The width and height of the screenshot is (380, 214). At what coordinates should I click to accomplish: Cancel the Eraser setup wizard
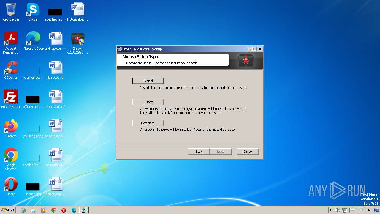pos(248,152)
